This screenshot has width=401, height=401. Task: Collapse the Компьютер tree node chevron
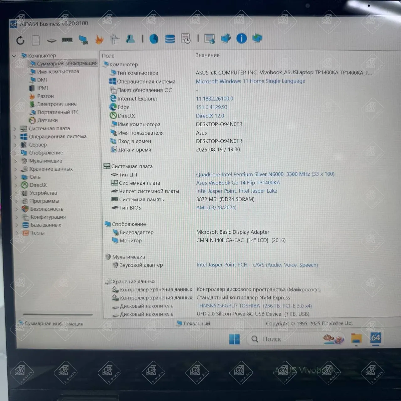coord(14,56)
